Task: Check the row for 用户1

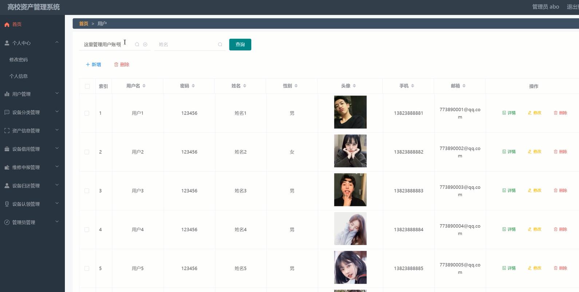Action: click(87, 113)
